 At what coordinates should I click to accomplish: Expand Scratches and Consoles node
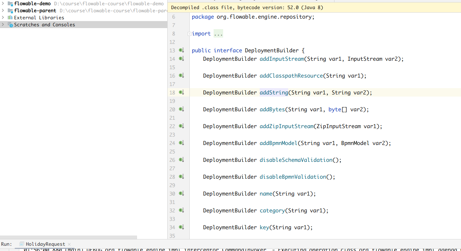pyautogui.click(x=3, y=25)
